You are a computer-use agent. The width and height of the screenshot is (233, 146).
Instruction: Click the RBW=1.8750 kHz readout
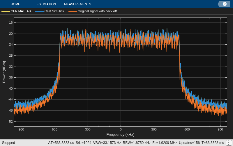[x=137, y=143]
